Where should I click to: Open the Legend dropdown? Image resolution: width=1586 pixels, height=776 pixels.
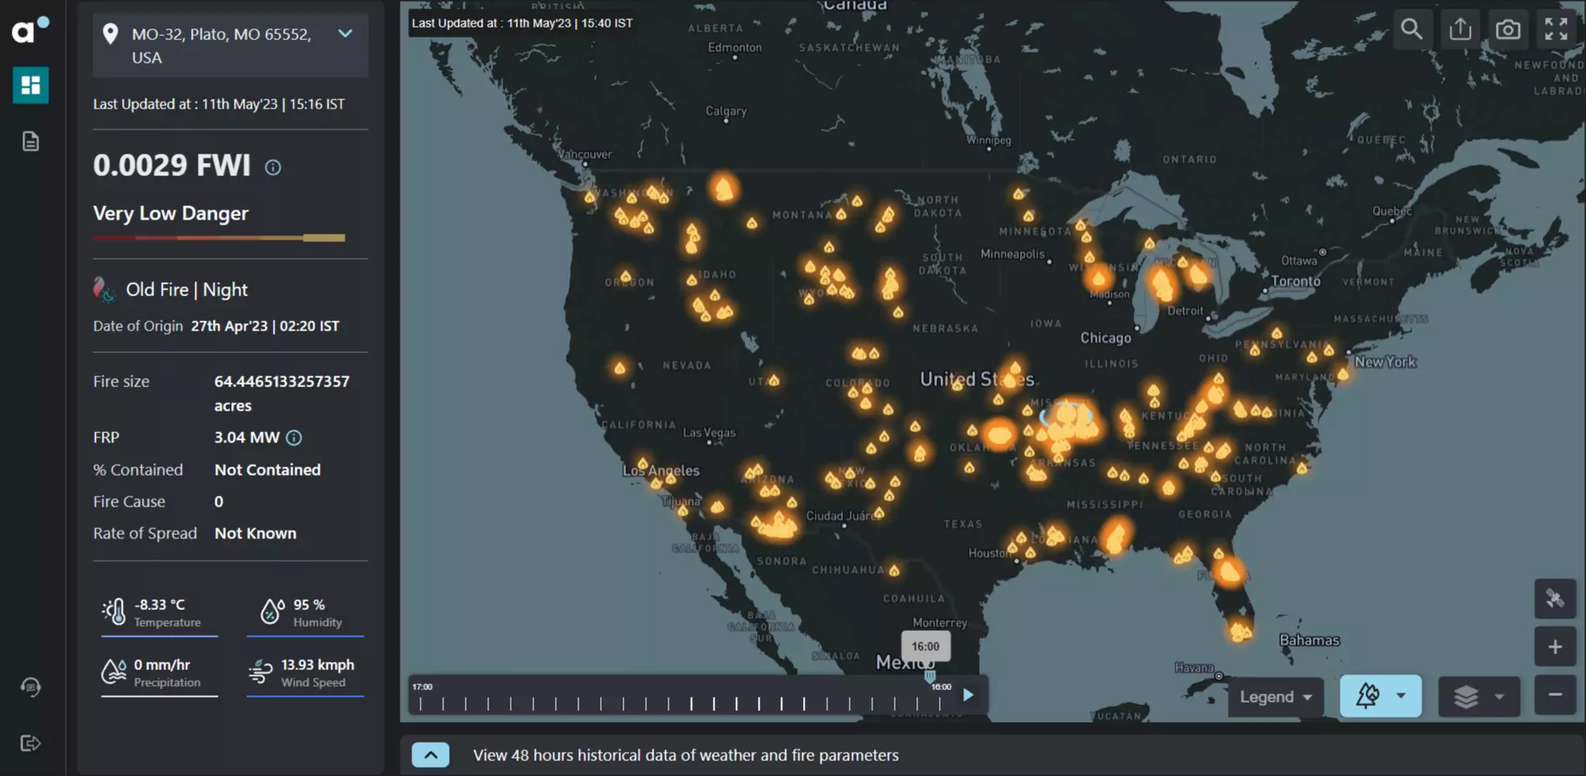[1275, 697]
